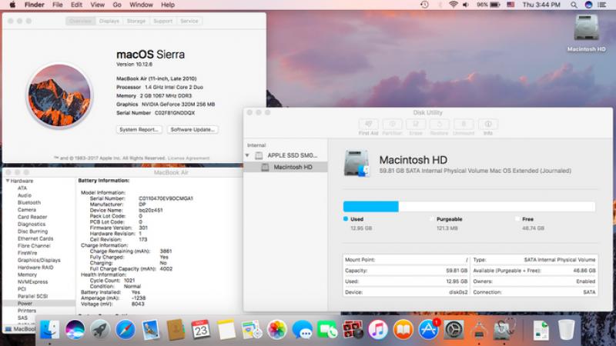The width and height of the screenshot is (616, 346).
Task: Open Messages app in Dock
Action: coord(302,330)
